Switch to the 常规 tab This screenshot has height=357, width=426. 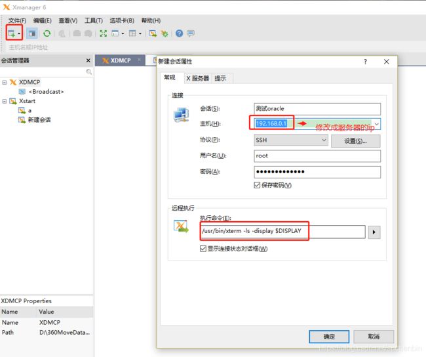[x=170, y=77]
